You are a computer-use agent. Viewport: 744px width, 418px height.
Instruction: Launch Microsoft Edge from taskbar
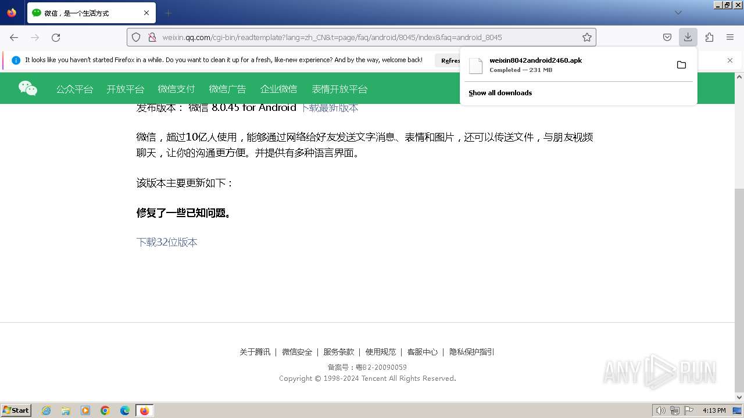click(x=125, y=410)
